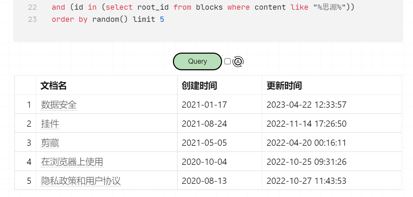
Task: Toggle the checkbox beside Query button
Action: coord(227,61)
